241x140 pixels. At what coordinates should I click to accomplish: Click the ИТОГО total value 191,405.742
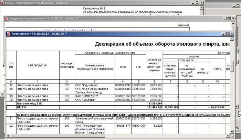click(154, 107)
